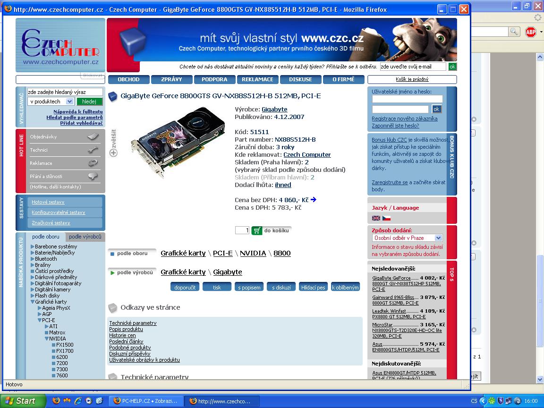Image resolution: width=544 pixels, height=408 pixels.
Task: Click the Czech Computer logo
Action: pyautogui.click(x=60, y=45)
